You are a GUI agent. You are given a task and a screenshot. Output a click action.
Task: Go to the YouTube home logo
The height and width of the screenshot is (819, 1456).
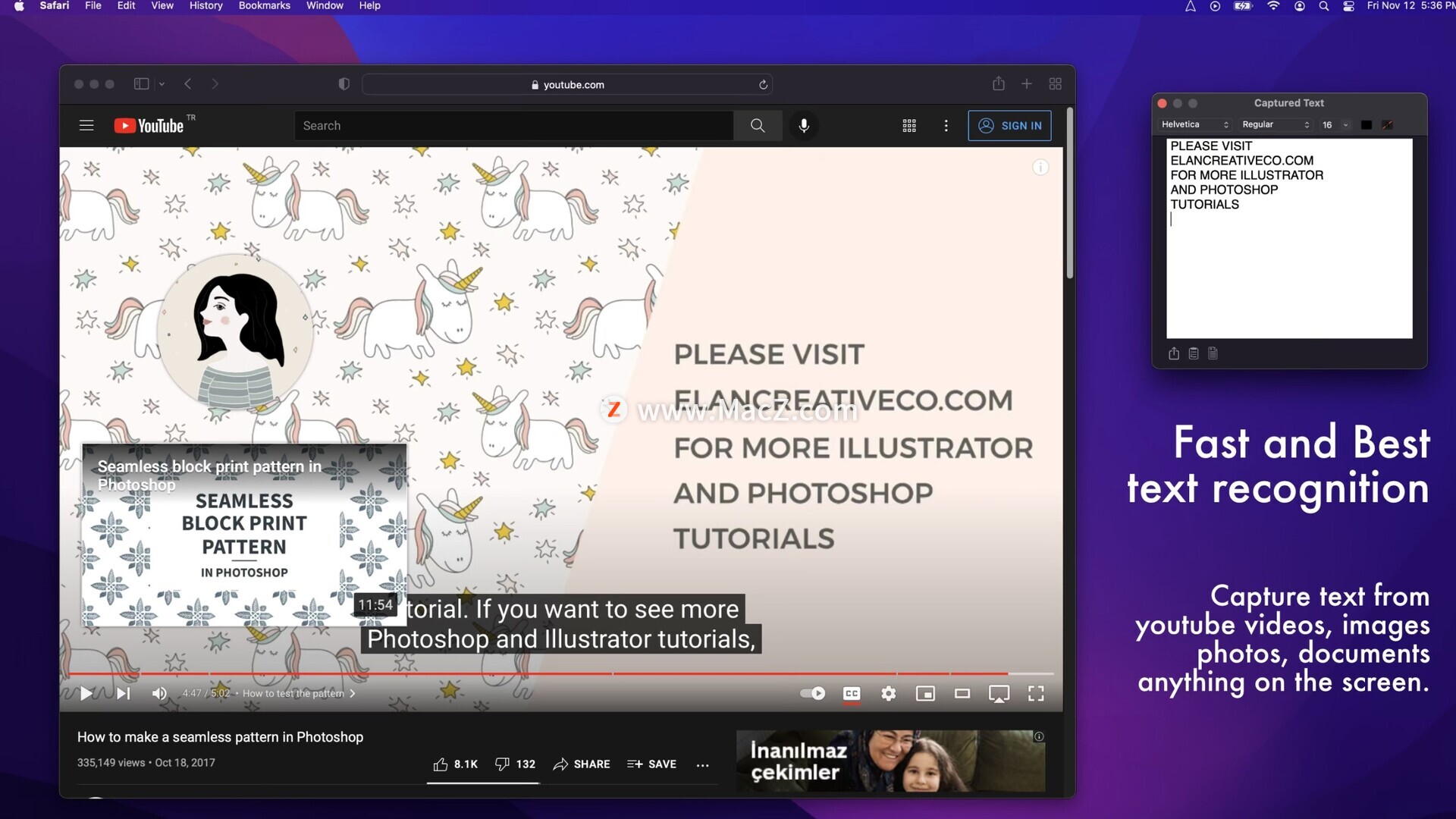[x=149, y=126]
